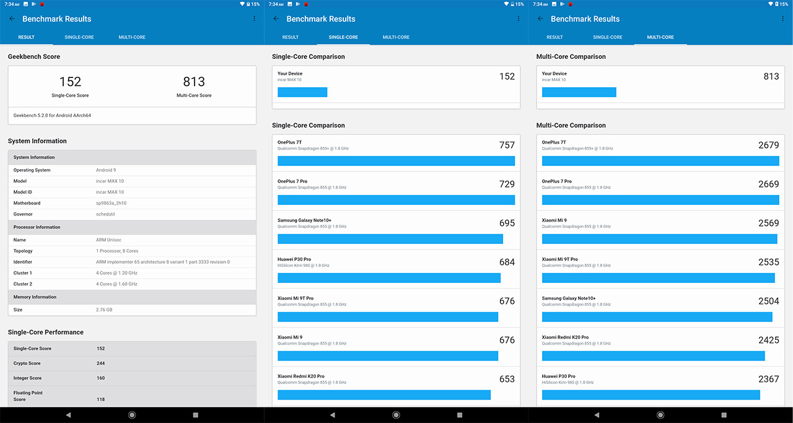
Task: Tap Huawei P30 Pro entry scoring 684
Action: tap(396, 269)
